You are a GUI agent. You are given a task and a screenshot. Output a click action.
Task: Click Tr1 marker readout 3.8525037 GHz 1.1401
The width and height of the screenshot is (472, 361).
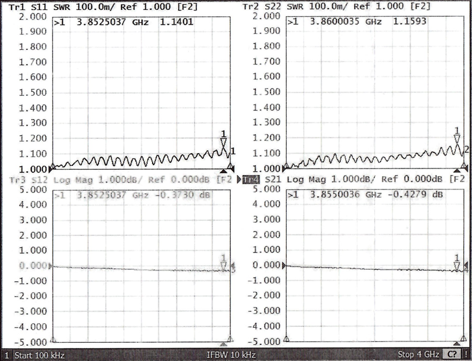click(124, 22)
